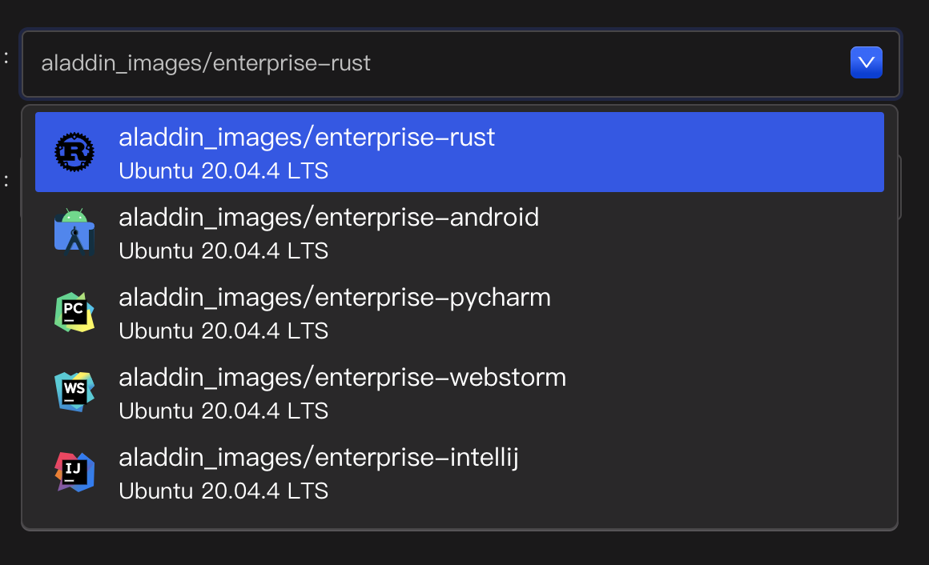The width and height of the screenshot is (929, 565).
Task: Click Ubuntu 20.04.4 LTS under enterprise-rust
Action: [x=223, y=170]
